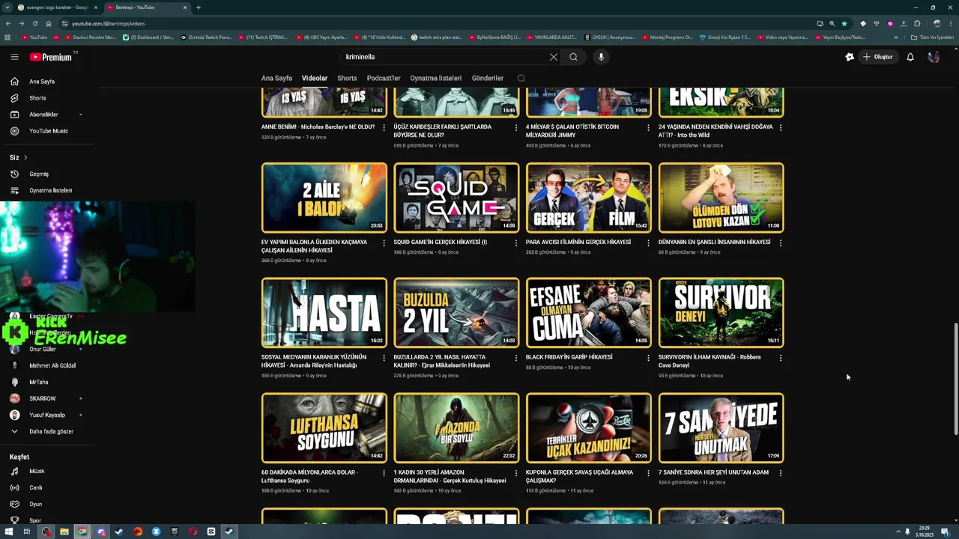Bookmark this page with the star icon
This screenshot has width=959, height=539.
[x=844, y=23]
